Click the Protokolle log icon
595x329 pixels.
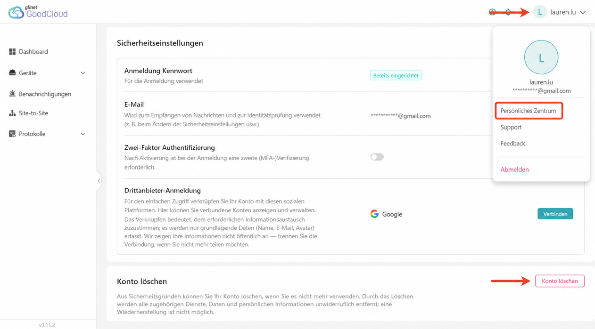(12, 134)
